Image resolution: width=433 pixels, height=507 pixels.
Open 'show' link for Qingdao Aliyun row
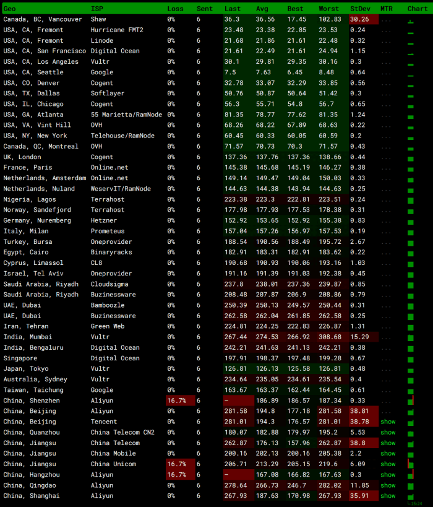[388, 485]
